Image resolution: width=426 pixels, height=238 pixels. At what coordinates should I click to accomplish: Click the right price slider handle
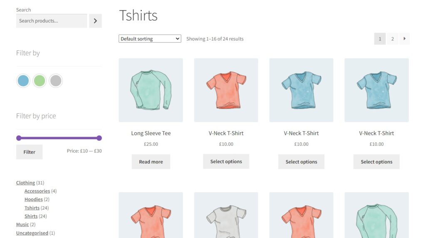pyautogui.click(x=99, y=138)
